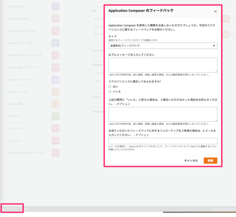Open the feedback type dropdown

click(163, 46)
